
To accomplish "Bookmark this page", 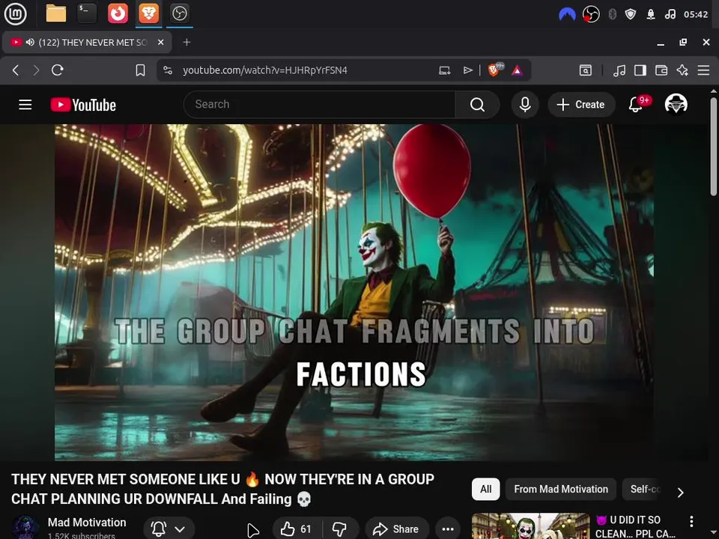I will (140, 70).
